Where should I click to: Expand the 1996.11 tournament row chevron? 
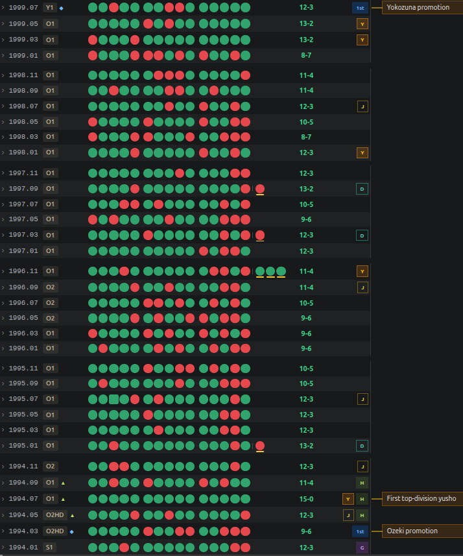3,271
